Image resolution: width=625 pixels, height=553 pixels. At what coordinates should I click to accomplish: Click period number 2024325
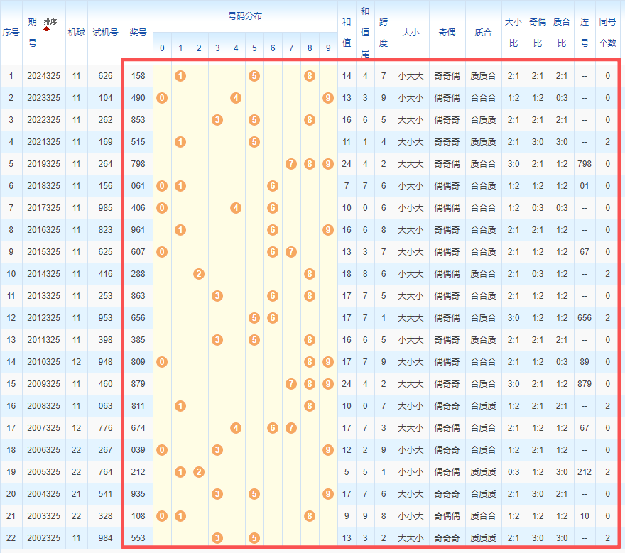(x=44, y=76)
